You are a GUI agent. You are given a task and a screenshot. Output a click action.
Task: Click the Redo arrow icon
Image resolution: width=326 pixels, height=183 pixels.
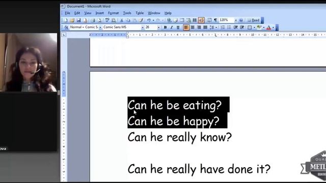(158, 20)
